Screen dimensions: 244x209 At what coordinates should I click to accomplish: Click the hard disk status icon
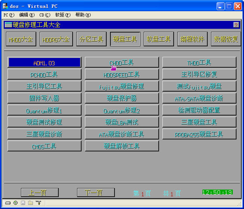(x=7, y=203)
